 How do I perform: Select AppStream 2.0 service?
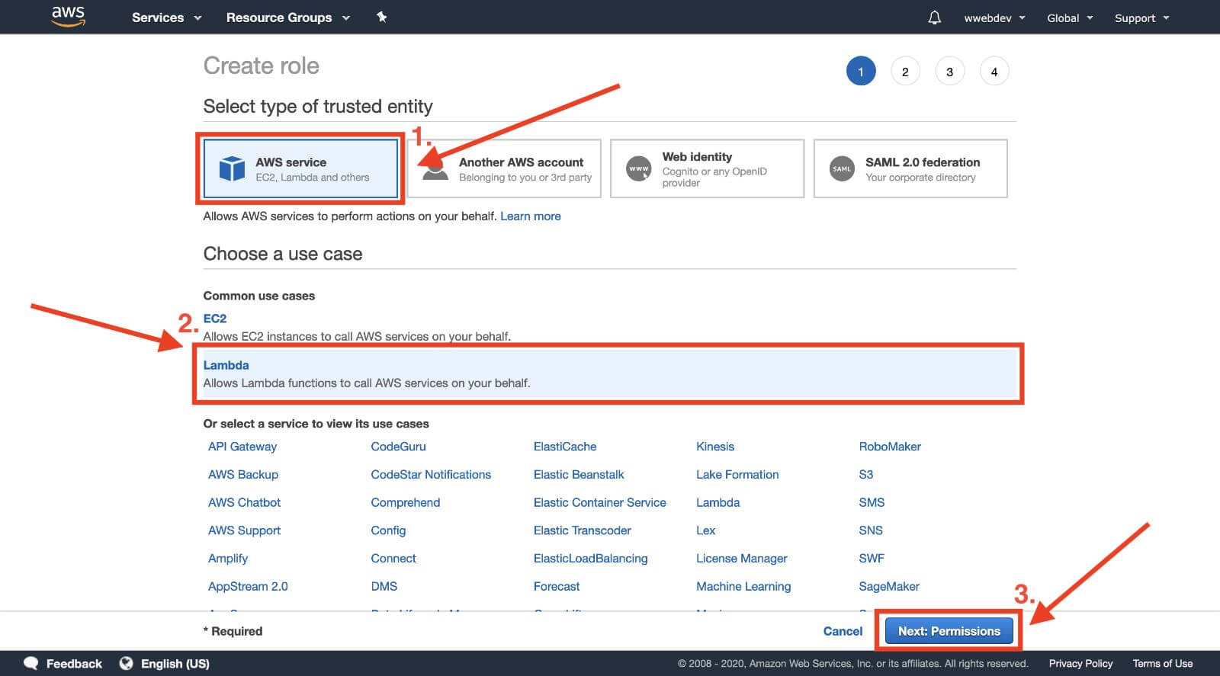pyautogui.click(x=248, y=587)
